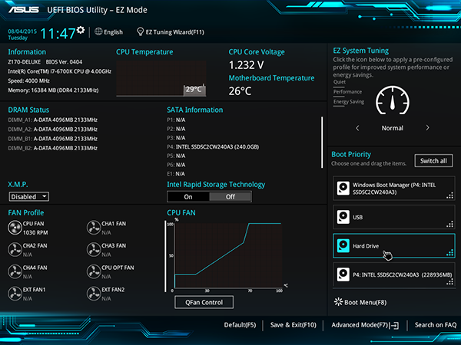This screenshot has height=345, width=461.
Task: Click the EZ System Tuning gauge icon
Action: coord(393,100)
